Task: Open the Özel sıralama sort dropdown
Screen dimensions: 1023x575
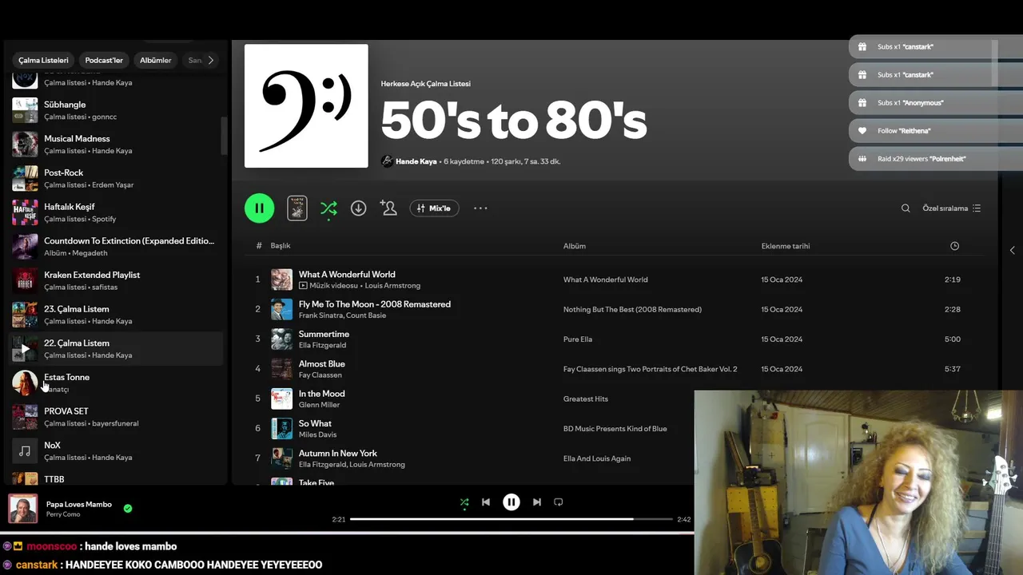Action: coord(951,208)
